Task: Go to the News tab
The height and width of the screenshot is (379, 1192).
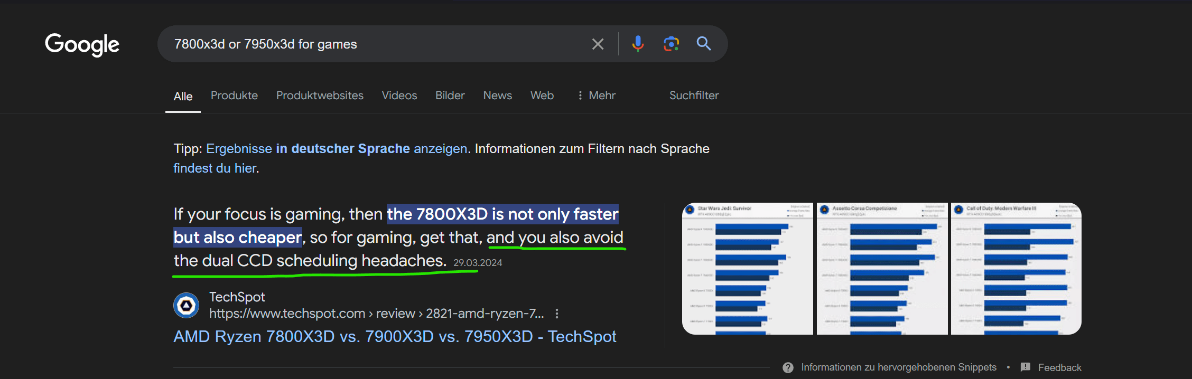Action: pyautogui.click(x=497, y=96)
